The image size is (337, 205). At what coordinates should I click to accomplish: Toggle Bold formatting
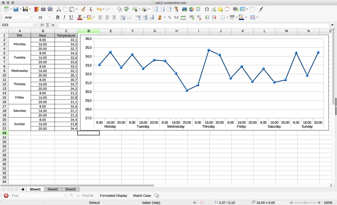click(x=58, y=17)
